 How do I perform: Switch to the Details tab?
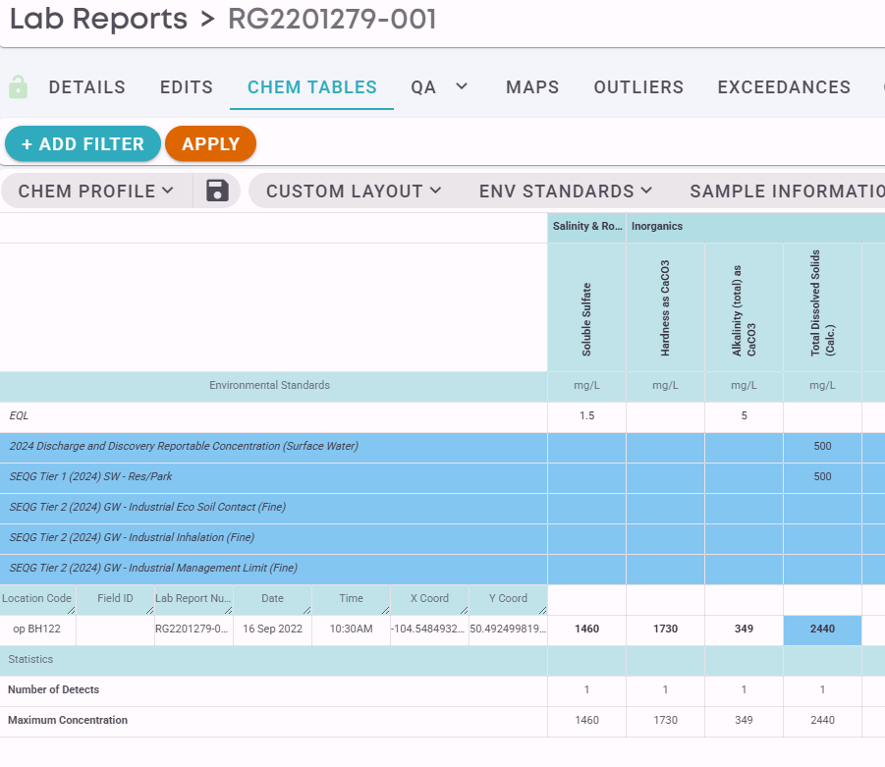(x=86, y=87)
